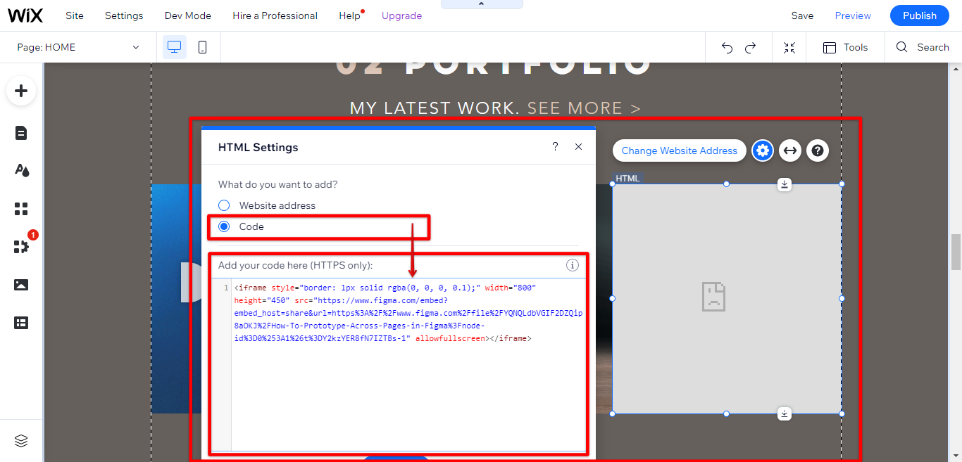Click the Wix logo
This screenshot has height=462, width=962.
[x=25, y=15]
